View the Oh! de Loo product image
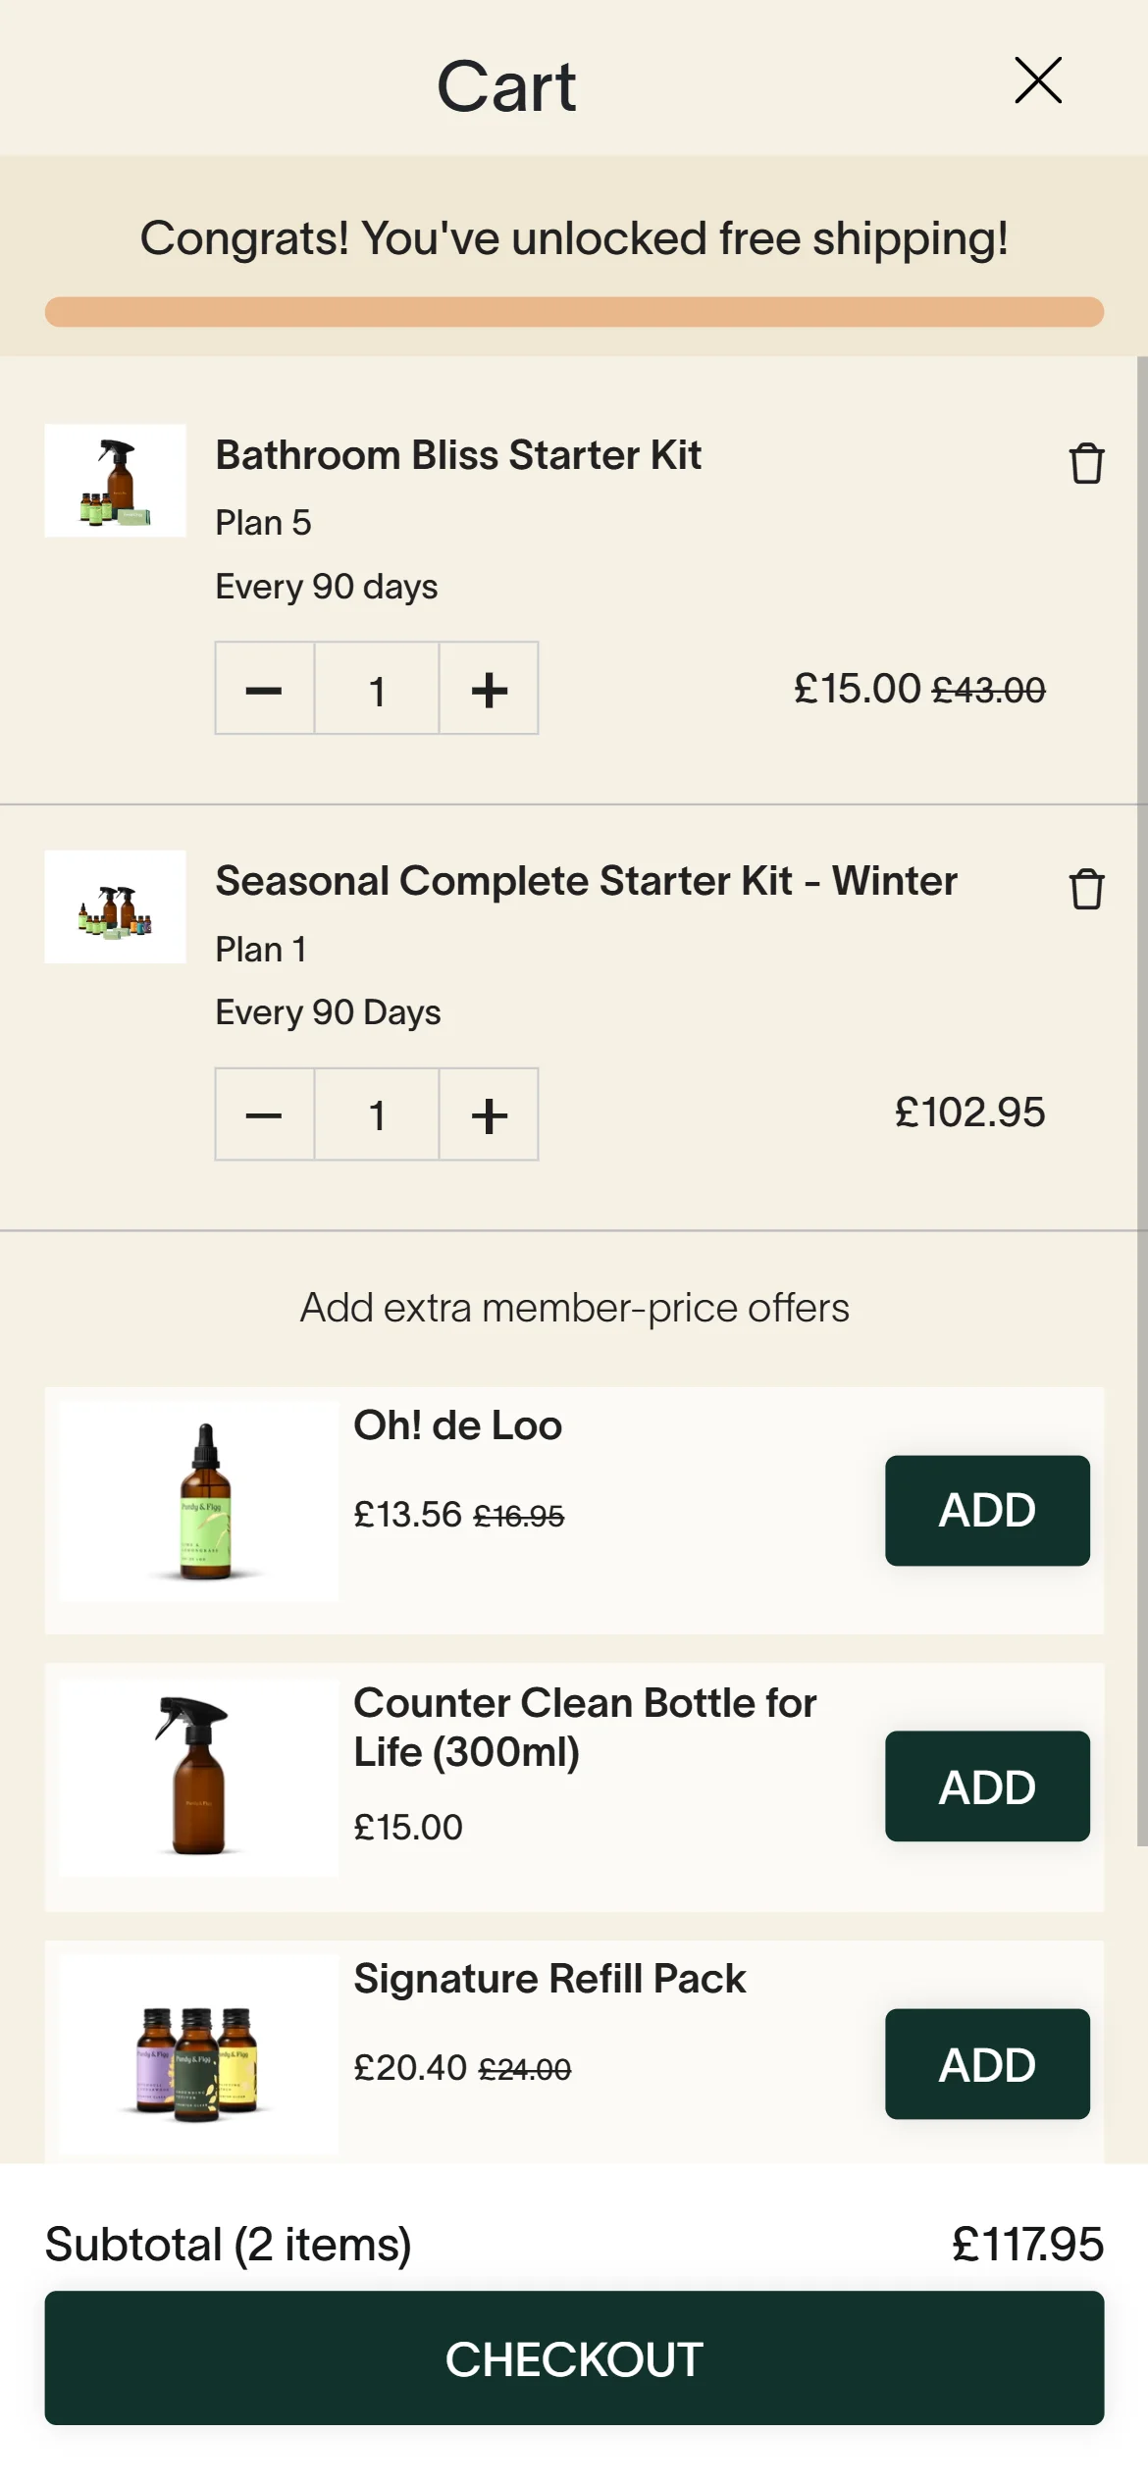The image size is (1148, 2484). coord(199,1501)
